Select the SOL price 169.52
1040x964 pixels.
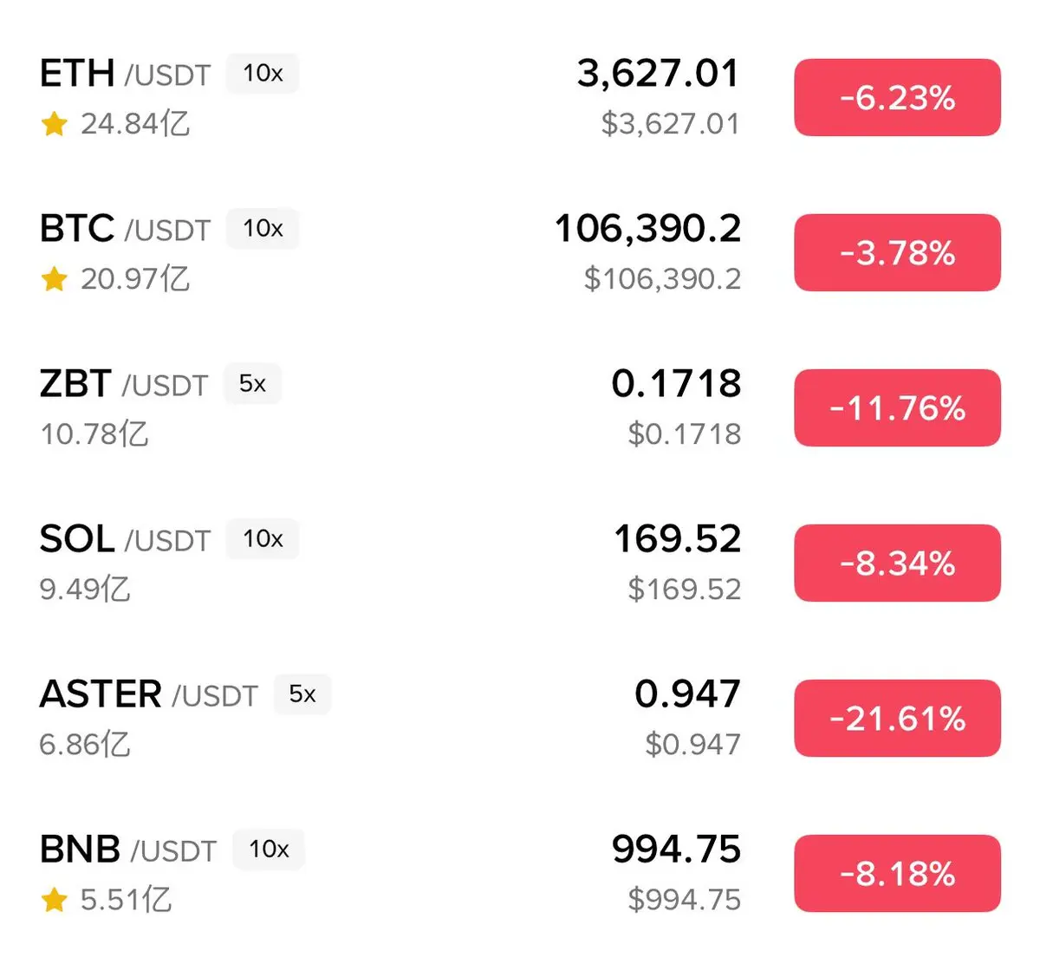[677, 539]
